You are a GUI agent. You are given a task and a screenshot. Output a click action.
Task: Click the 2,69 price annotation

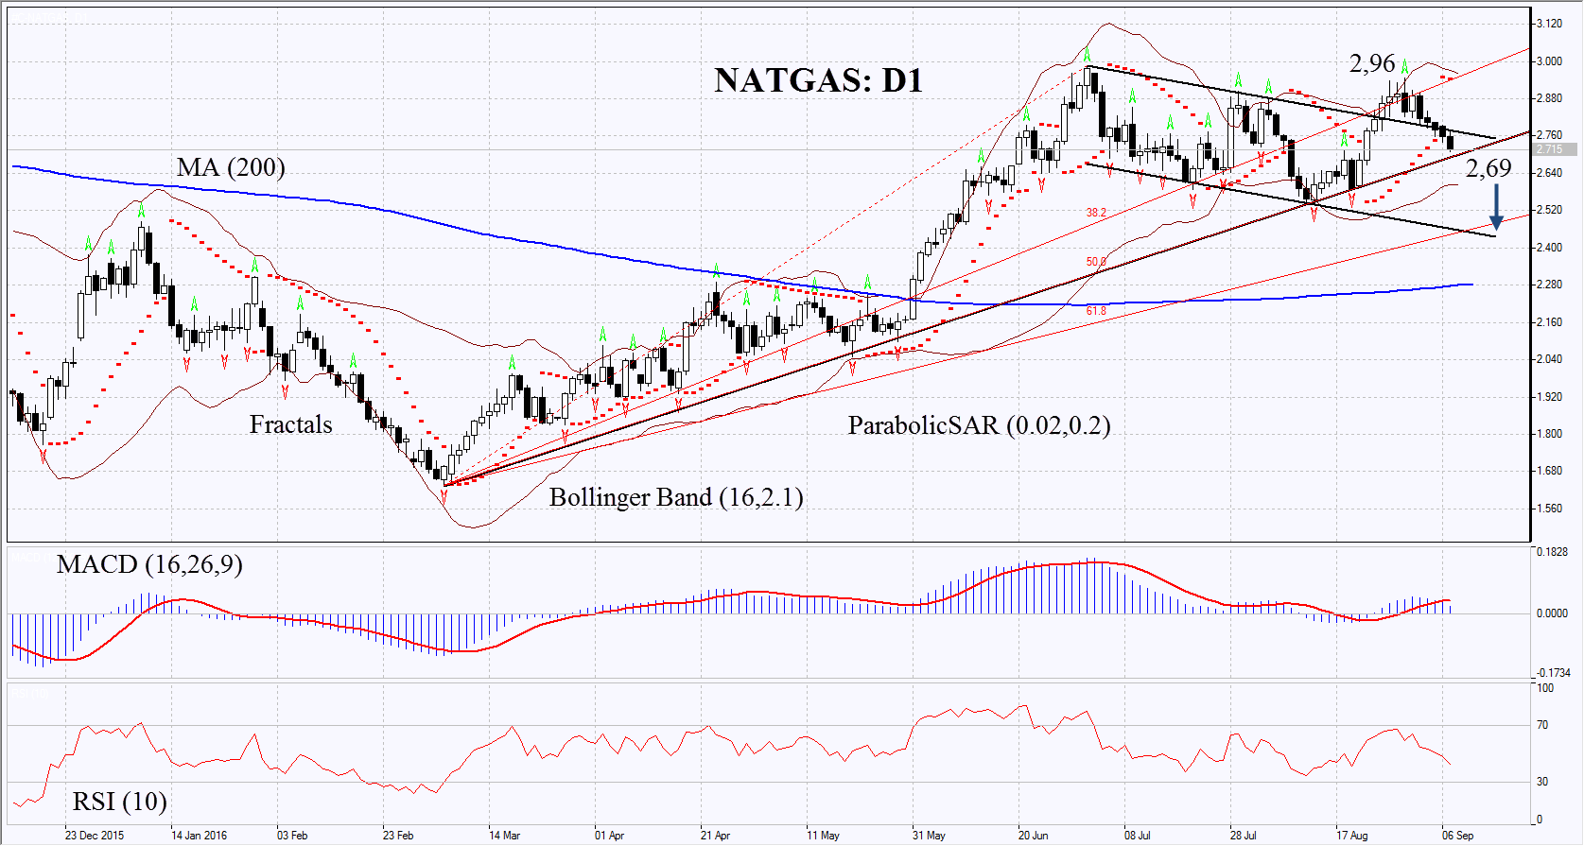click(1488, 168)
